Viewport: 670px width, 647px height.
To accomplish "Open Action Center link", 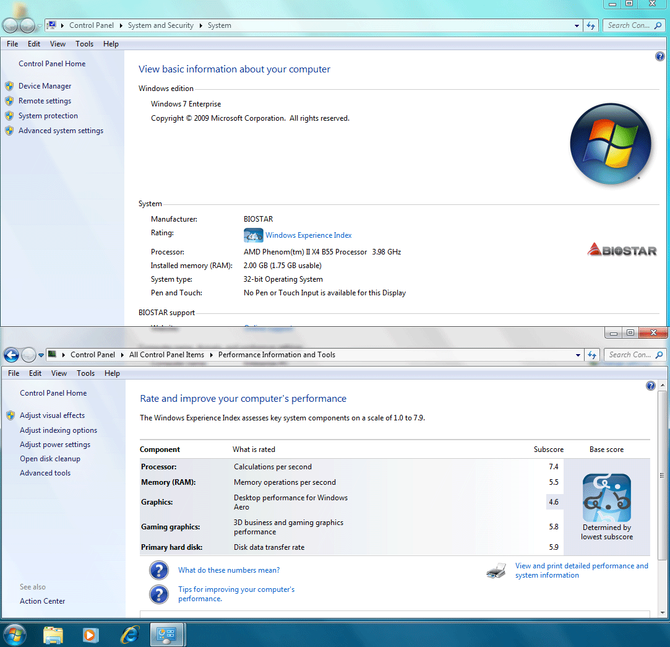I will coord(42,601).
